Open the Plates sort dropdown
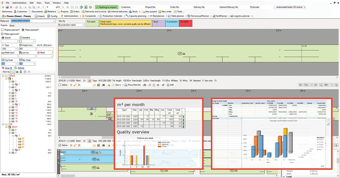340x178 pixels. (x=33, y=21)
